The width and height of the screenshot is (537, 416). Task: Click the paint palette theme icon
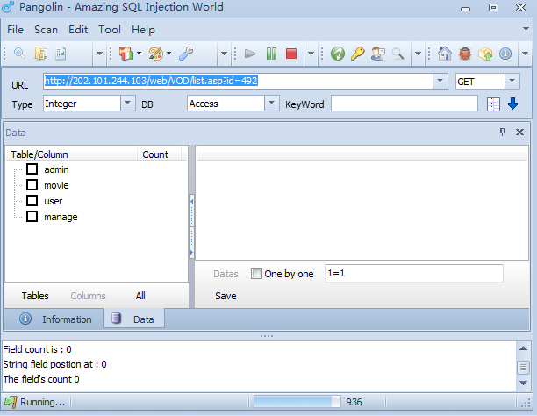pos(156,54)
